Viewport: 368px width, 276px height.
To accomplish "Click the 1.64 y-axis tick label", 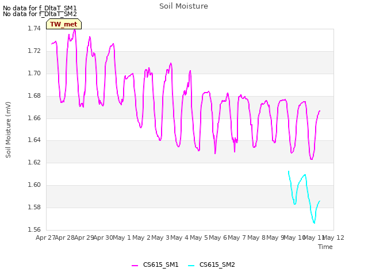I will pos(34,140).
